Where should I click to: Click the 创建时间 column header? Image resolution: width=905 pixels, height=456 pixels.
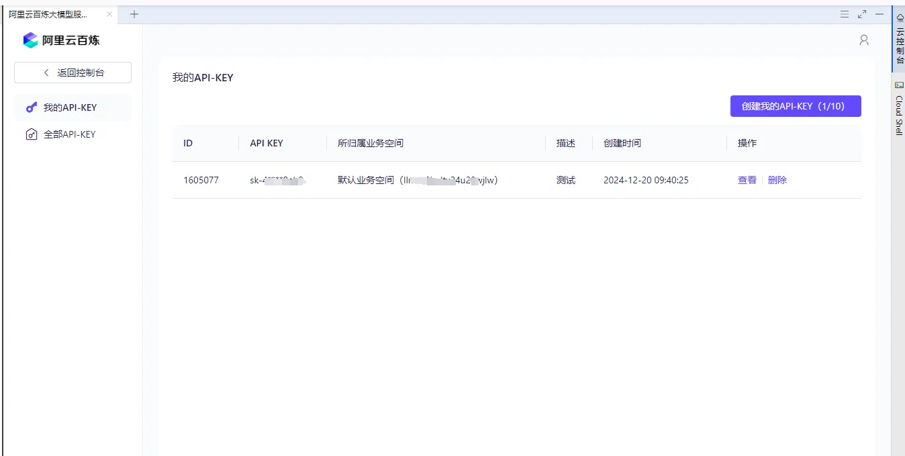pos(622,143)
